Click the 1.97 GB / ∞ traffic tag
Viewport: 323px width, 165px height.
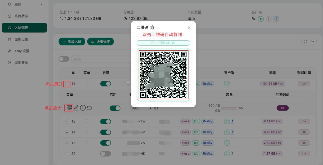coord(272,153)
